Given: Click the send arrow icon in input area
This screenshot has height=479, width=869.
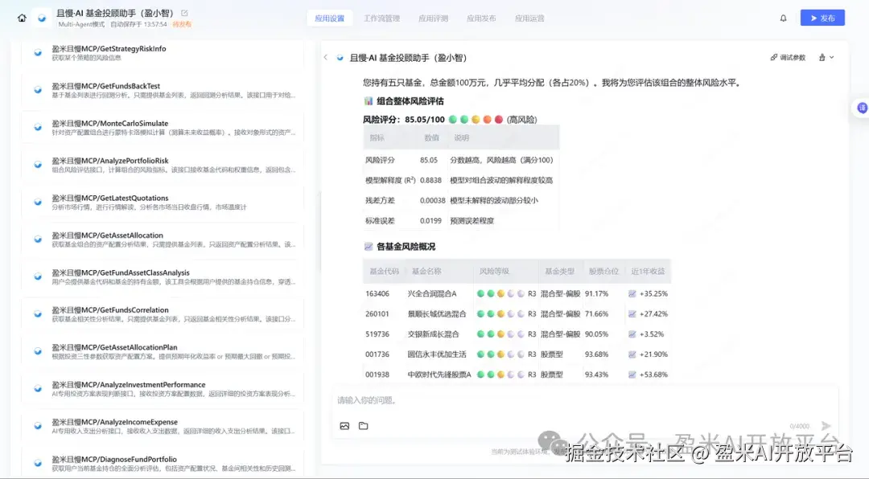Looking at the screenshot, I should pyautogui.click(x=826, y=425).
